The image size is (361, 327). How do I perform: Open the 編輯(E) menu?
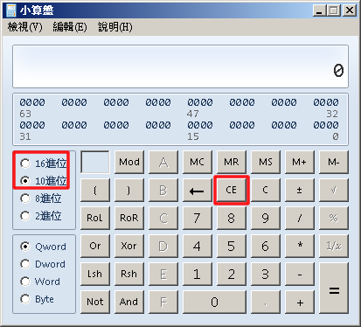(70, 27)
